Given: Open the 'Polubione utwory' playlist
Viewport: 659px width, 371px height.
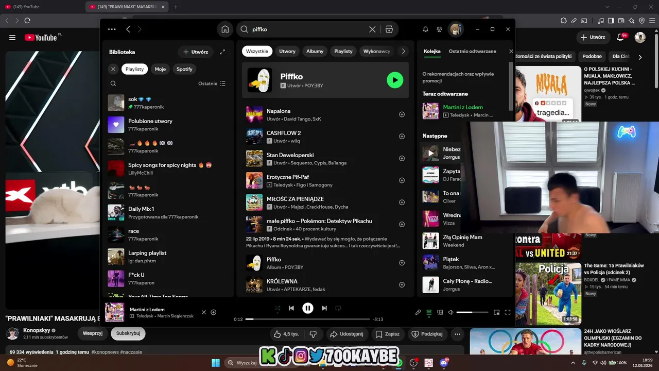Looking at the screenshot, I should [167, 125].
